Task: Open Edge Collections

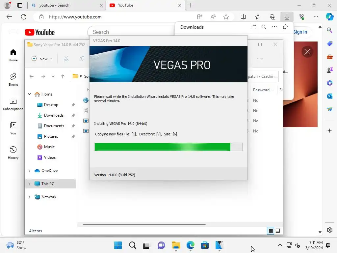Action: [272, 17]
